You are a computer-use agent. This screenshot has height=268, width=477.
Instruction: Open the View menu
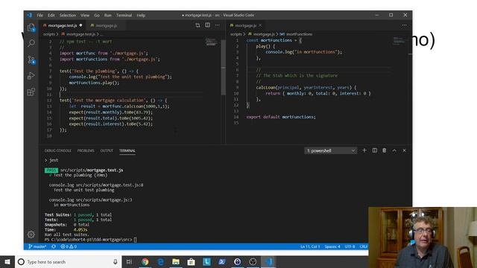tap(85, 15)
